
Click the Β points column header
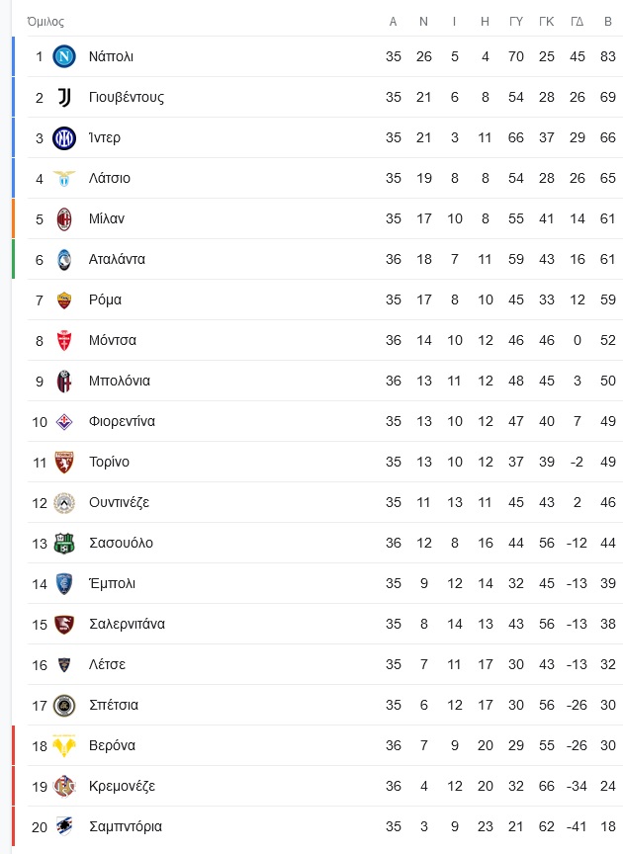(608, 22)
